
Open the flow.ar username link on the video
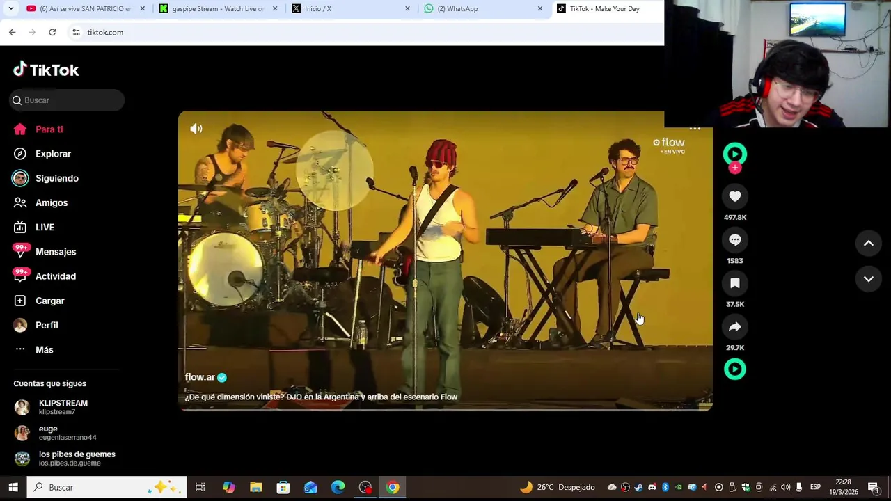[200, 377]
